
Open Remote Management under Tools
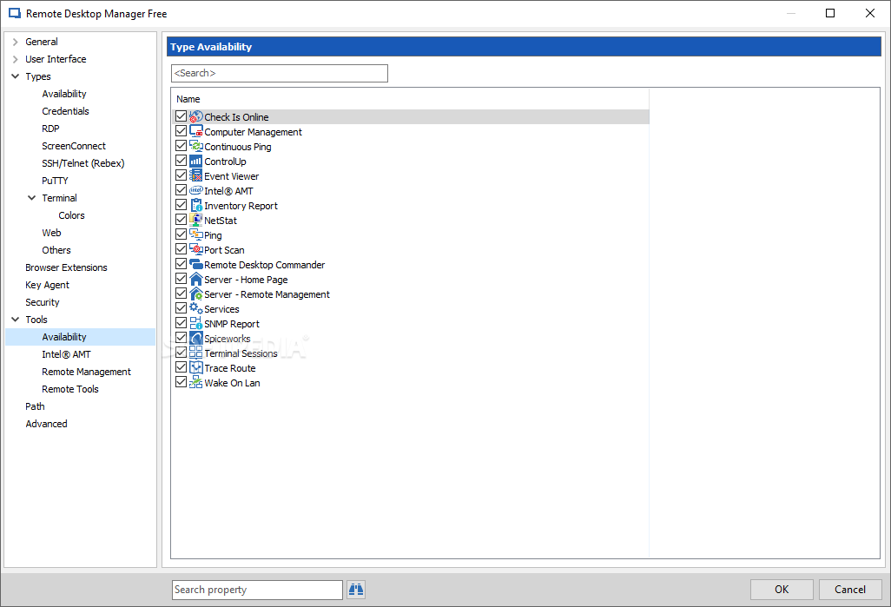coord(86,372)
